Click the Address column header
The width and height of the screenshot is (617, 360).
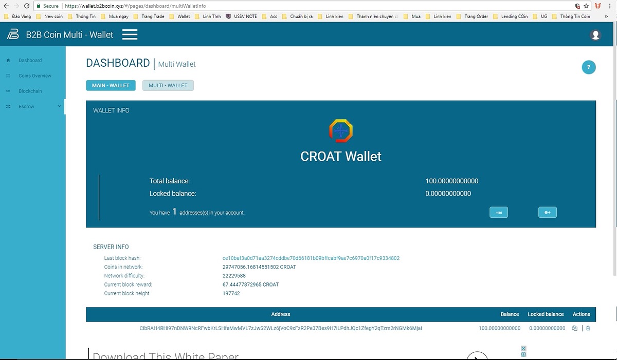(281, 314)
